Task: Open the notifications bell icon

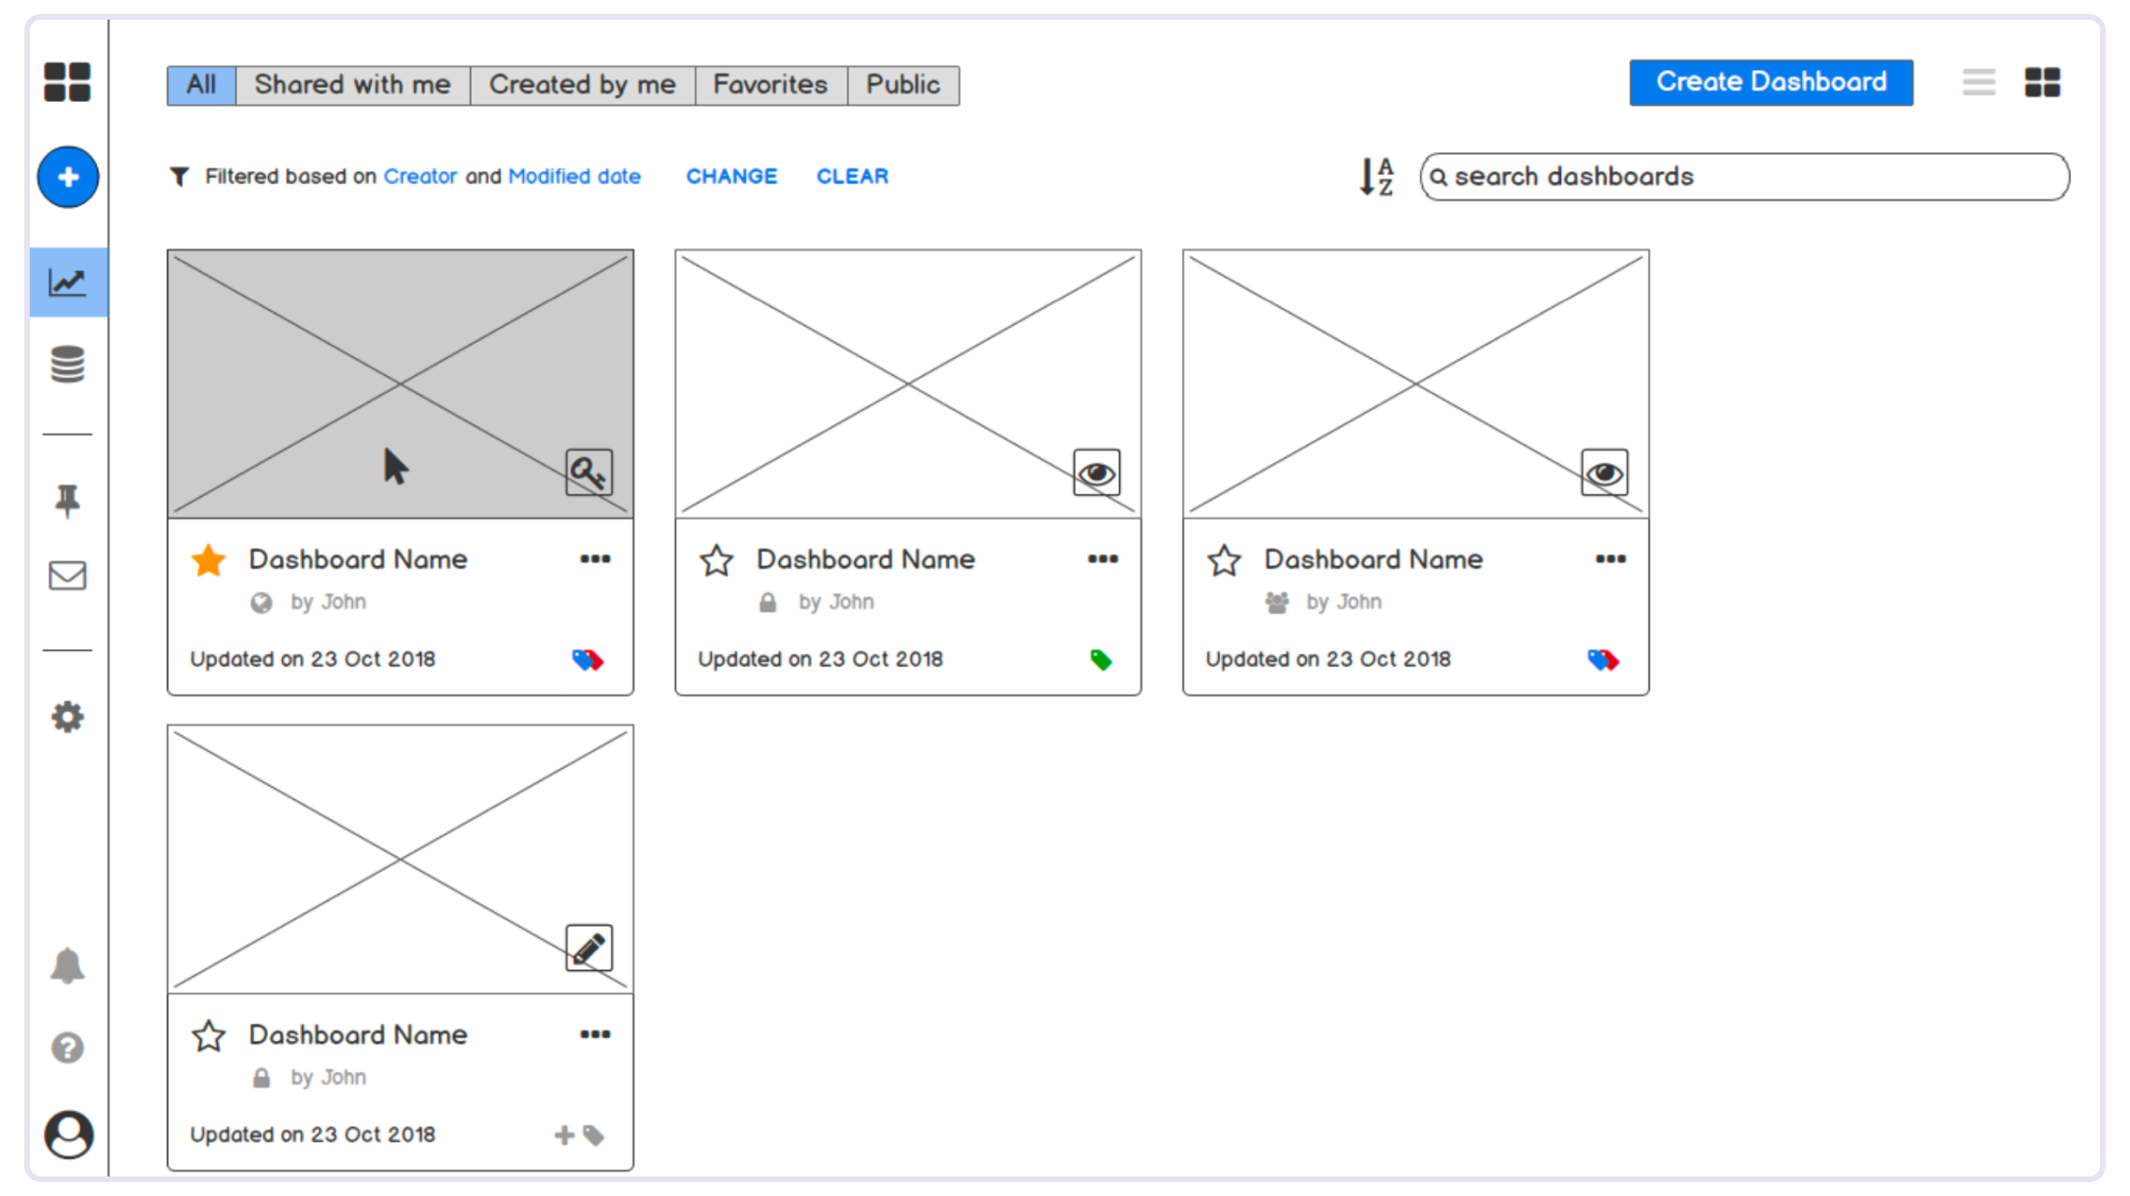Action: (67, 966)
